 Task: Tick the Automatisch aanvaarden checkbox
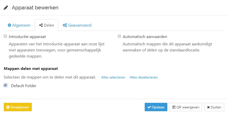click(119, 36)
